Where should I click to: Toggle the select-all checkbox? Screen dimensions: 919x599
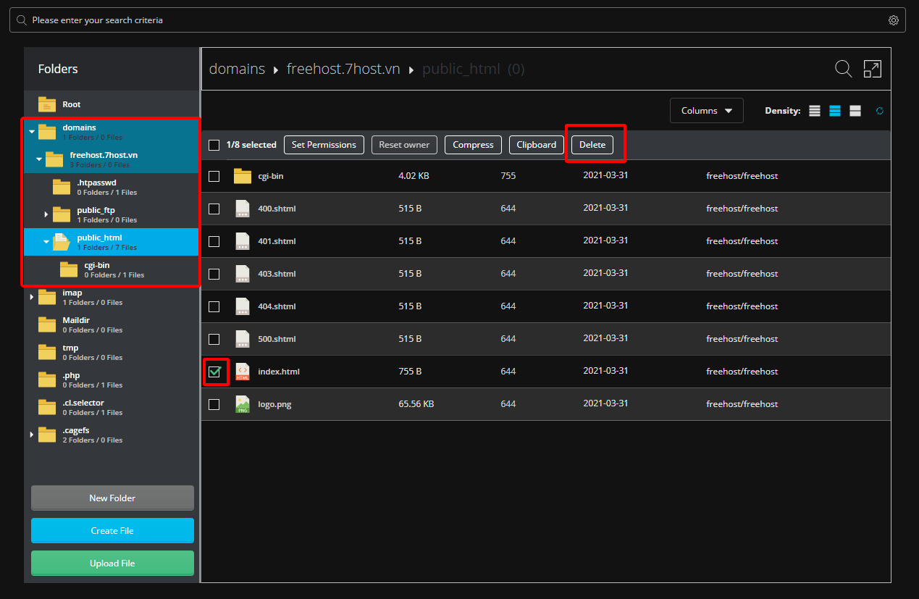214,145
